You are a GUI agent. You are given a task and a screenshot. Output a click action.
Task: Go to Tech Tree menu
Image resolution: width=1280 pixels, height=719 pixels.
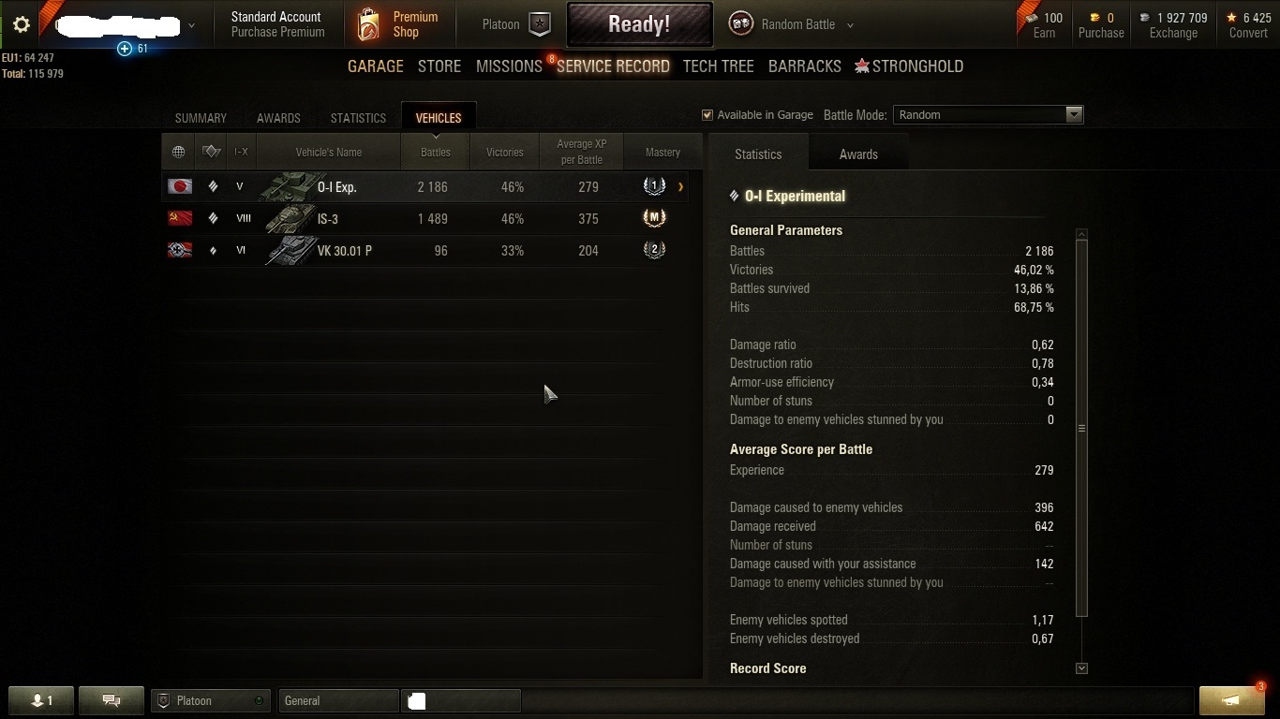point(718,66)
